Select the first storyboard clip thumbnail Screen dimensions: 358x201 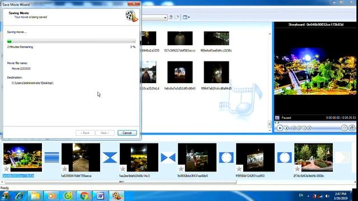pos(22,157)
